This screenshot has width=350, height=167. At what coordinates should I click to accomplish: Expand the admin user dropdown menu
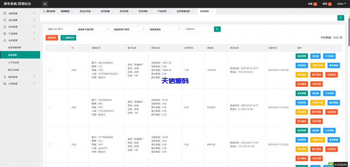(x=341, y=4)
